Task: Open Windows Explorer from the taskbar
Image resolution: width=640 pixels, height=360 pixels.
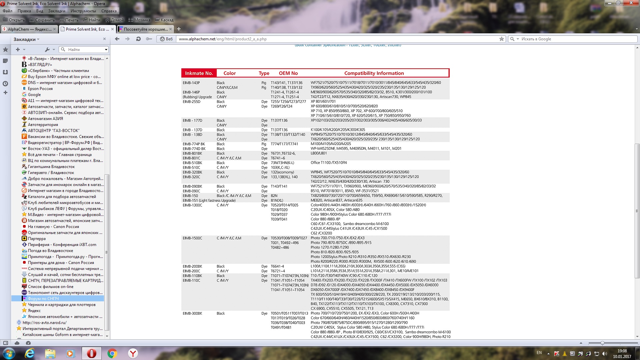Action: pyautogui.click(x=50, y=353)
